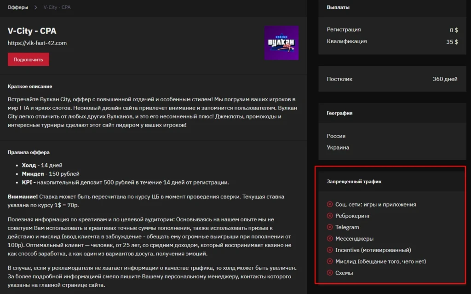
Task: Click the breadcrumb chevron separator icon
Action: (36, 7)
